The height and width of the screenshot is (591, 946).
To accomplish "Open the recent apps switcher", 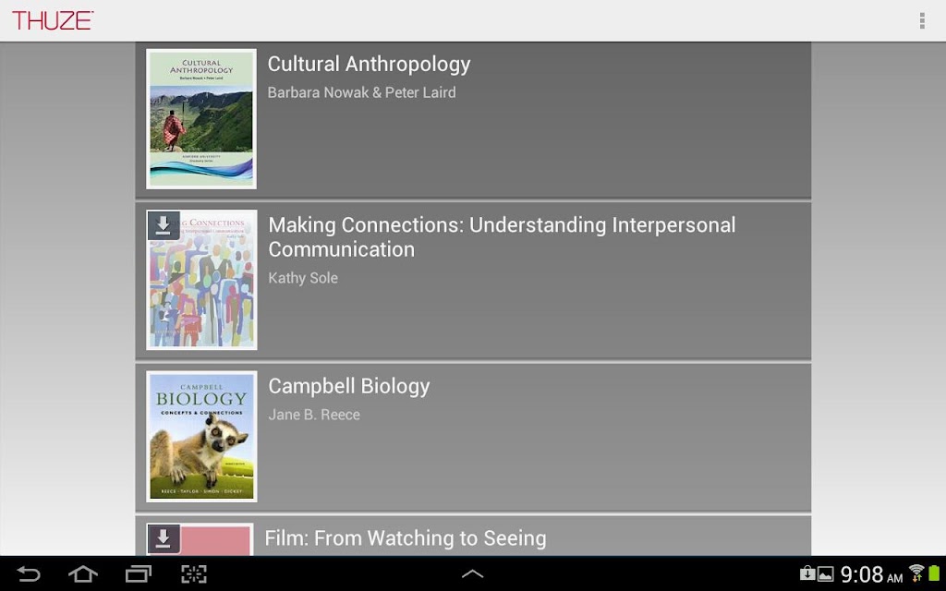I will (139, 574).
